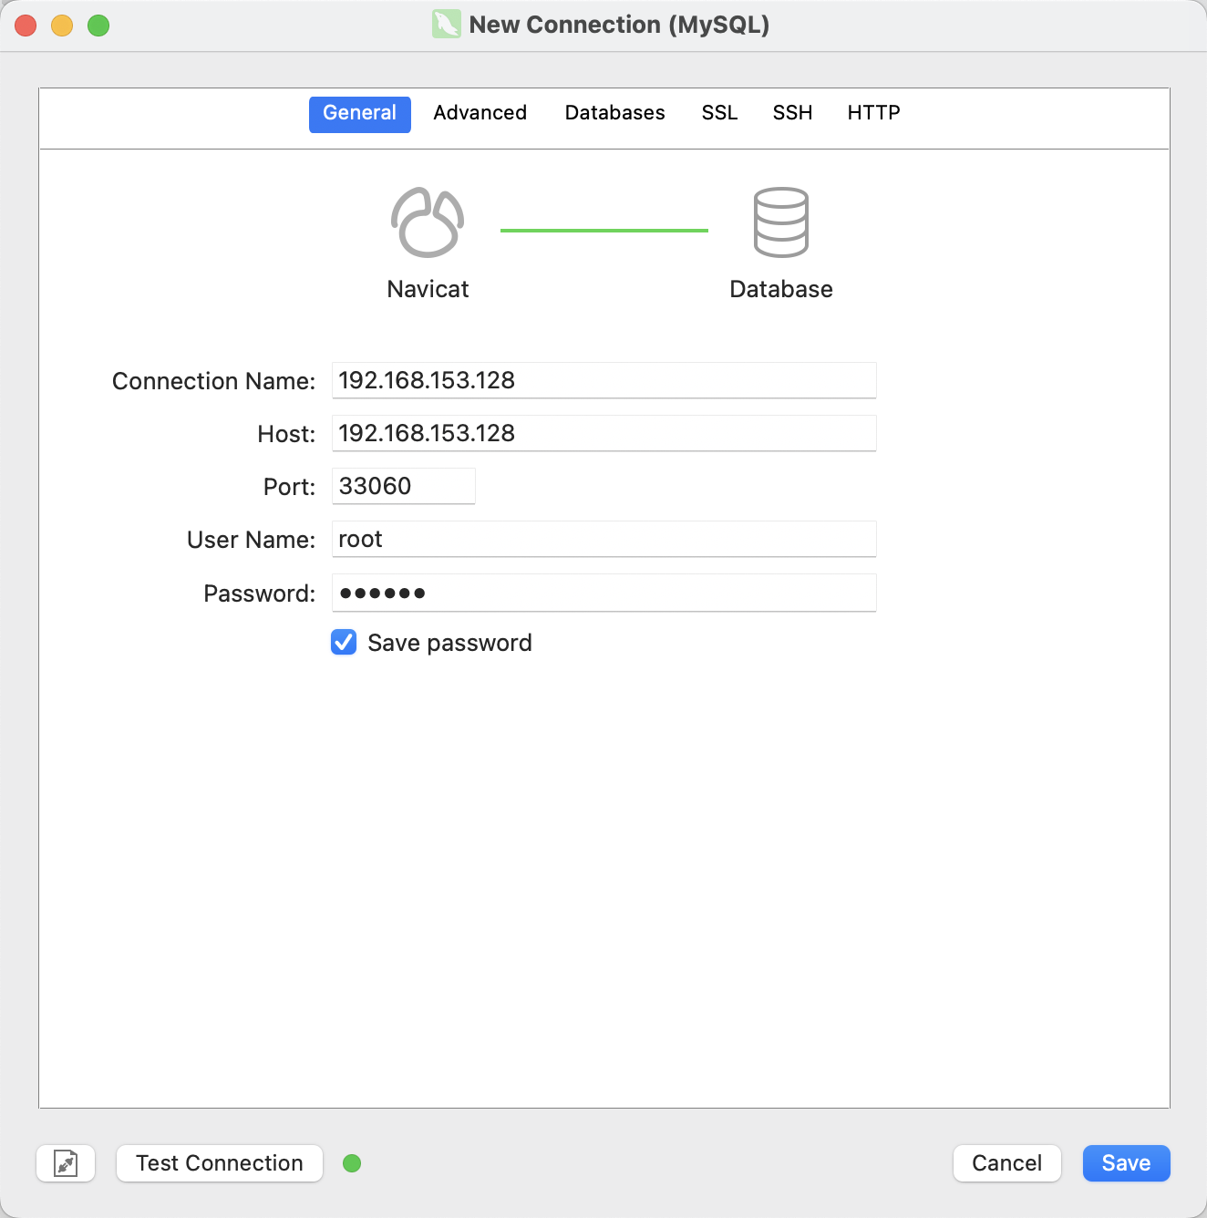Close the window with the red button
1207x1218 pixels.
tap(26, 26)
